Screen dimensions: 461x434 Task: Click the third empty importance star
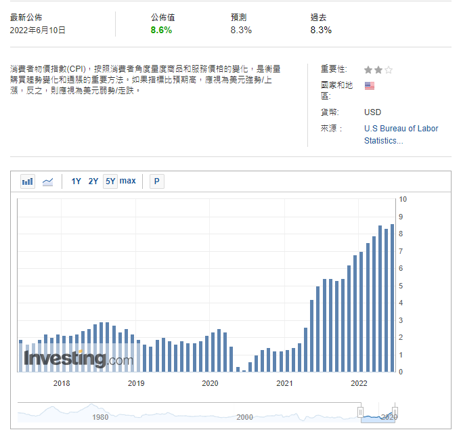click(389, 70)
